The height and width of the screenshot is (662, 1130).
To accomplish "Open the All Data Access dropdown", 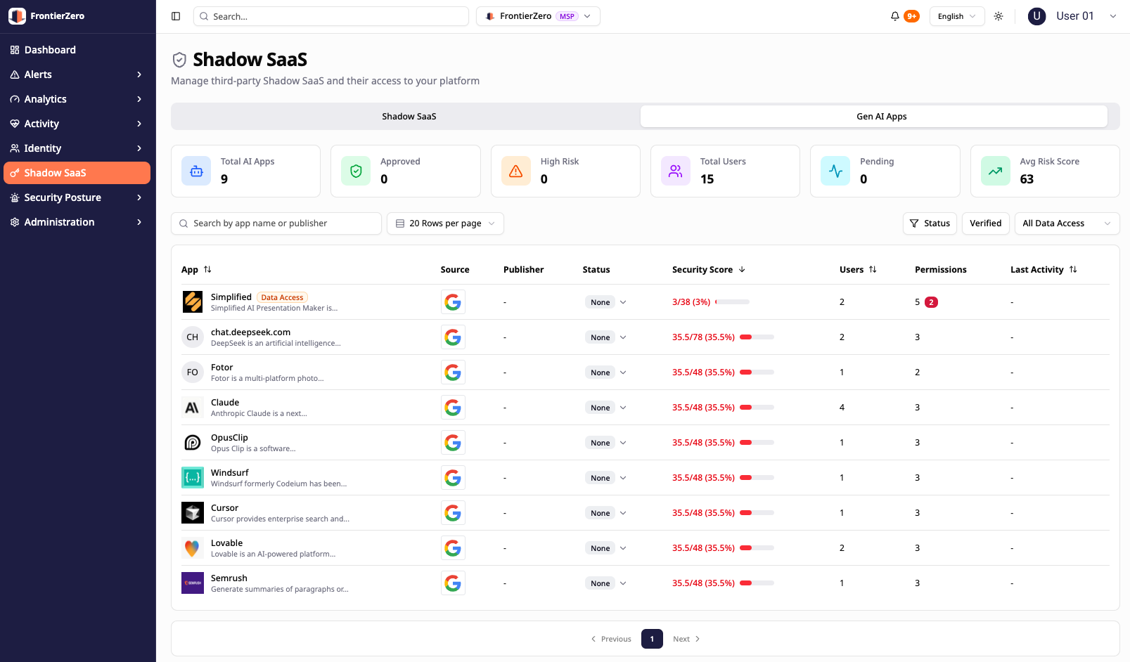I will [1066, 223].
